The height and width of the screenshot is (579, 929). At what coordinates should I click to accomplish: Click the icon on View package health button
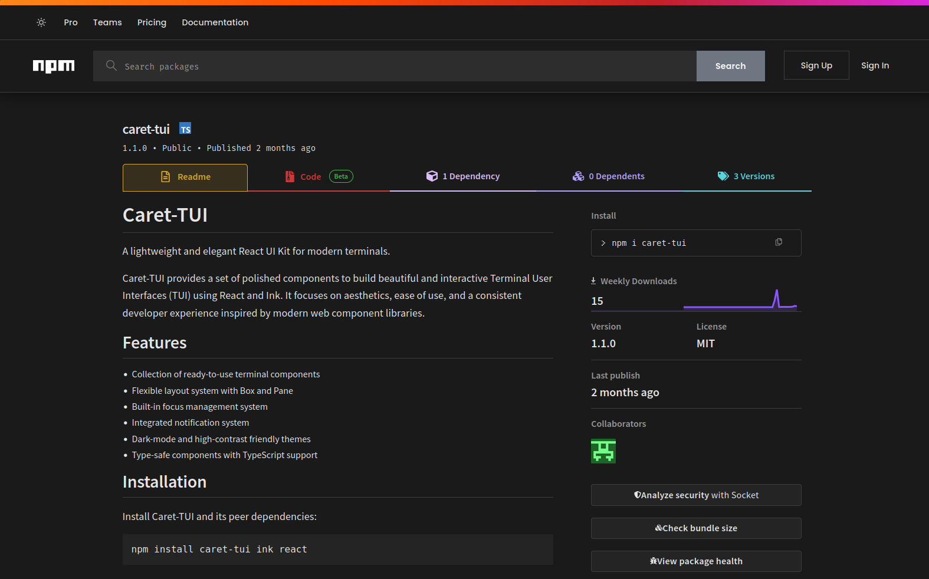(654, 561)
